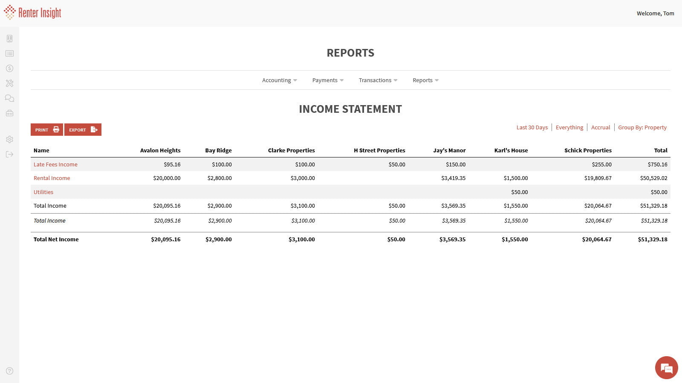Viewport: 682px width, 383px height.
Task: Click the logout arrow icon in sidebar
Action: point(9,154)
